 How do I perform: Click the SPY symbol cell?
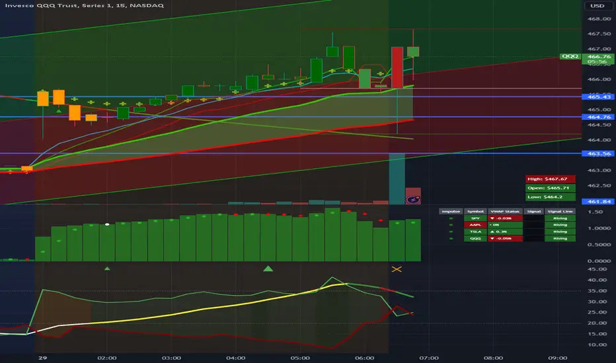pos(475,218)
